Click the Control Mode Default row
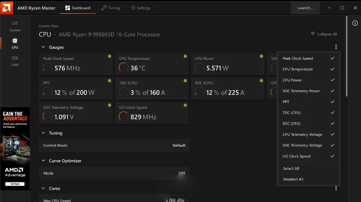Image resolution: width=361 pixels, height=202 pixels. point(114,145)
